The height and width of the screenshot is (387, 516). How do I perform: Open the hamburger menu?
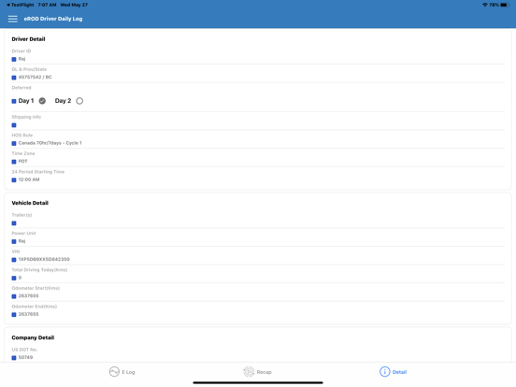point(13,19)
